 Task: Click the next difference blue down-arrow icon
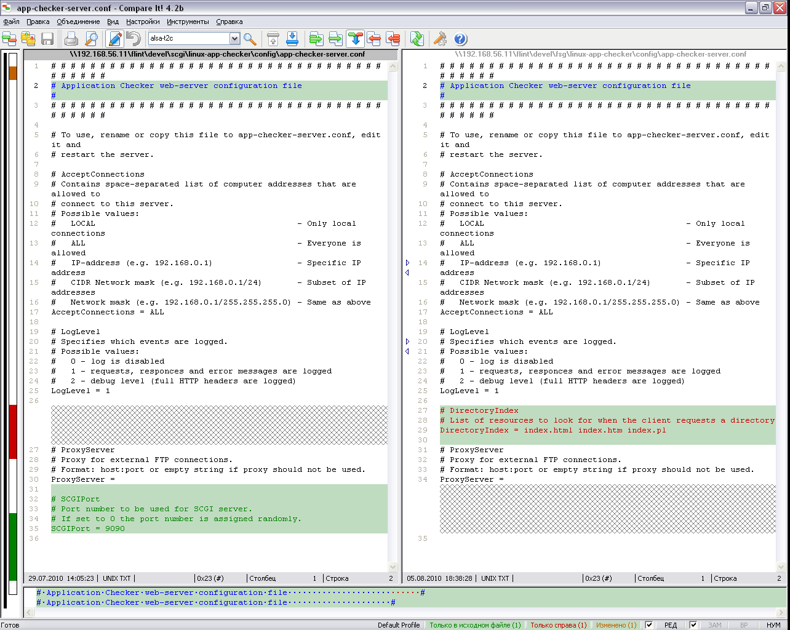292,39
